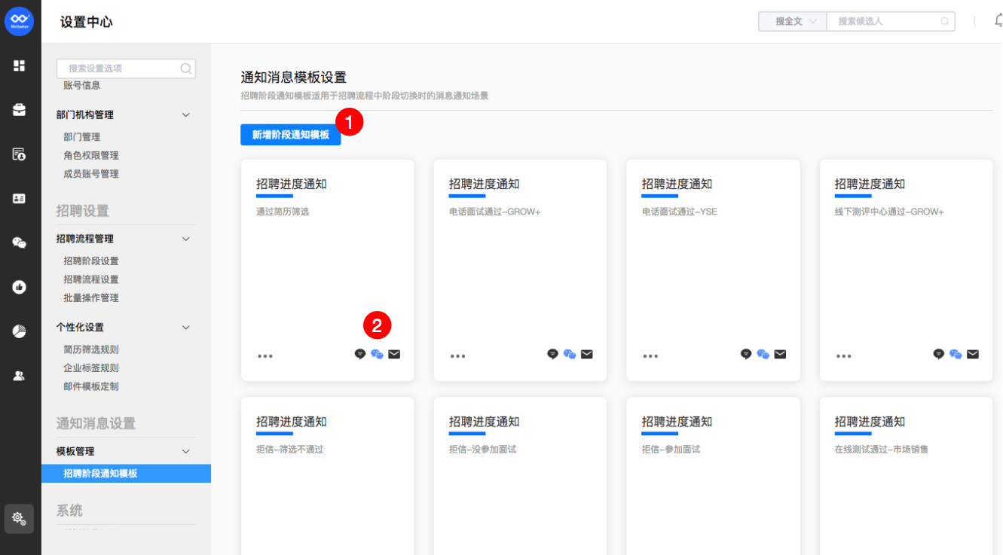
Task: Click SMS bubble icon on 线下测评中心通过–GROW+ card
Action: point(939,354)
